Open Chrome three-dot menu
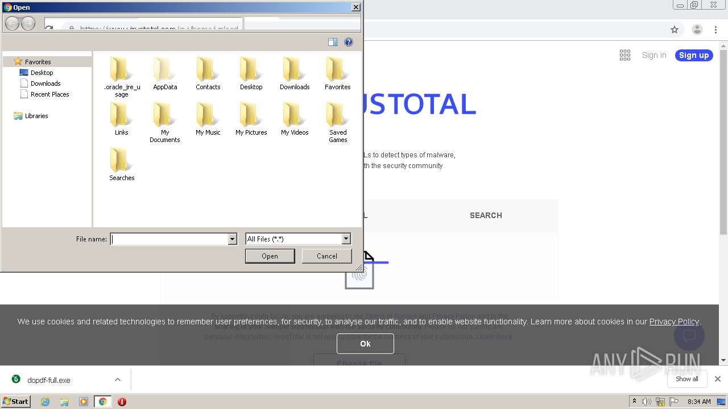This screenshot has width=728, height=409. (x=716, y=30)
